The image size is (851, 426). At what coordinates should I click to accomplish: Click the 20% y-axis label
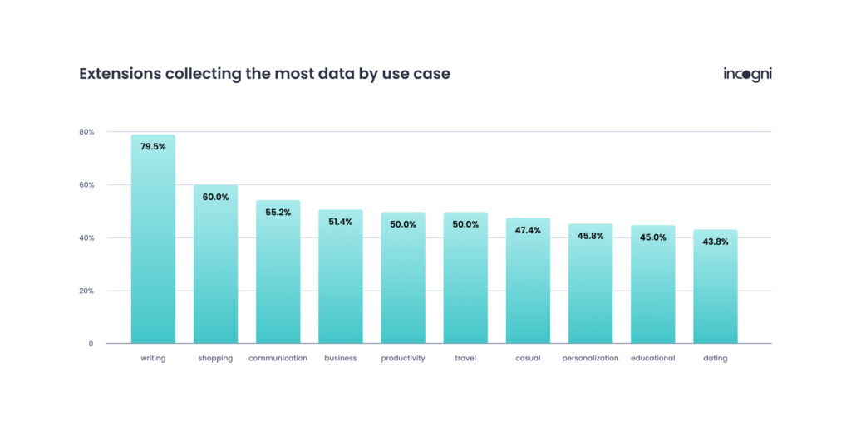point(86,291)
